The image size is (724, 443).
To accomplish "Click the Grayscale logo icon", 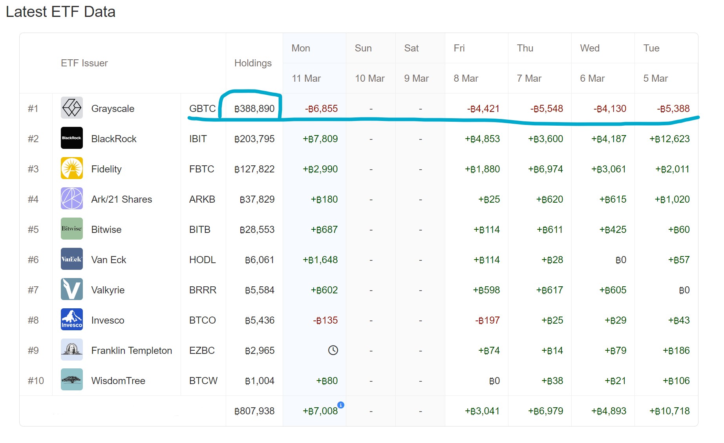I will [71, 108].
